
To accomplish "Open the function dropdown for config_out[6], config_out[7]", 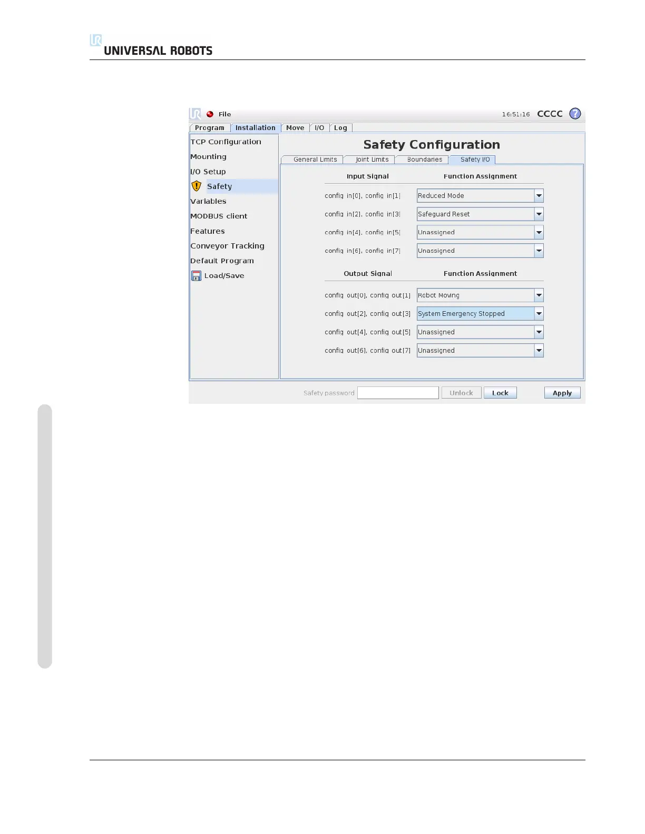I will (480, 351).
